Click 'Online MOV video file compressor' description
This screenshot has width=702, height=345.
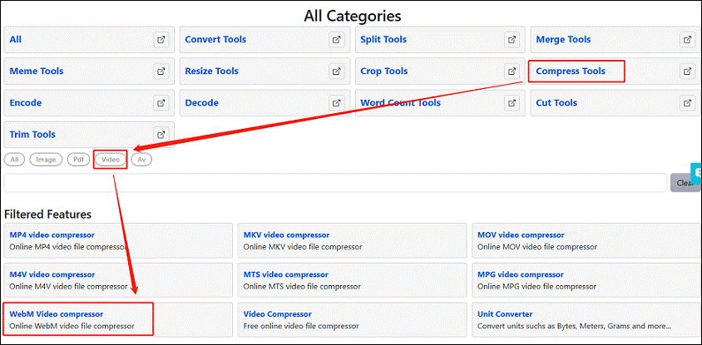tap(537, 247)
